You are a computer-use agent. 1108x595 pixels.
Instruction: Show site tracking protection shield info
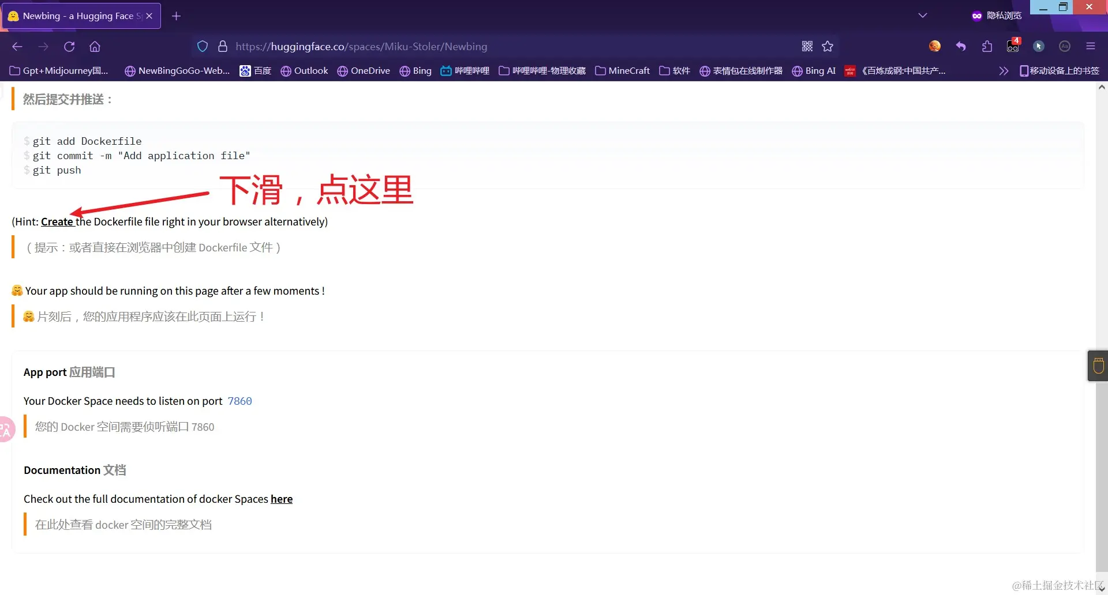203,47
